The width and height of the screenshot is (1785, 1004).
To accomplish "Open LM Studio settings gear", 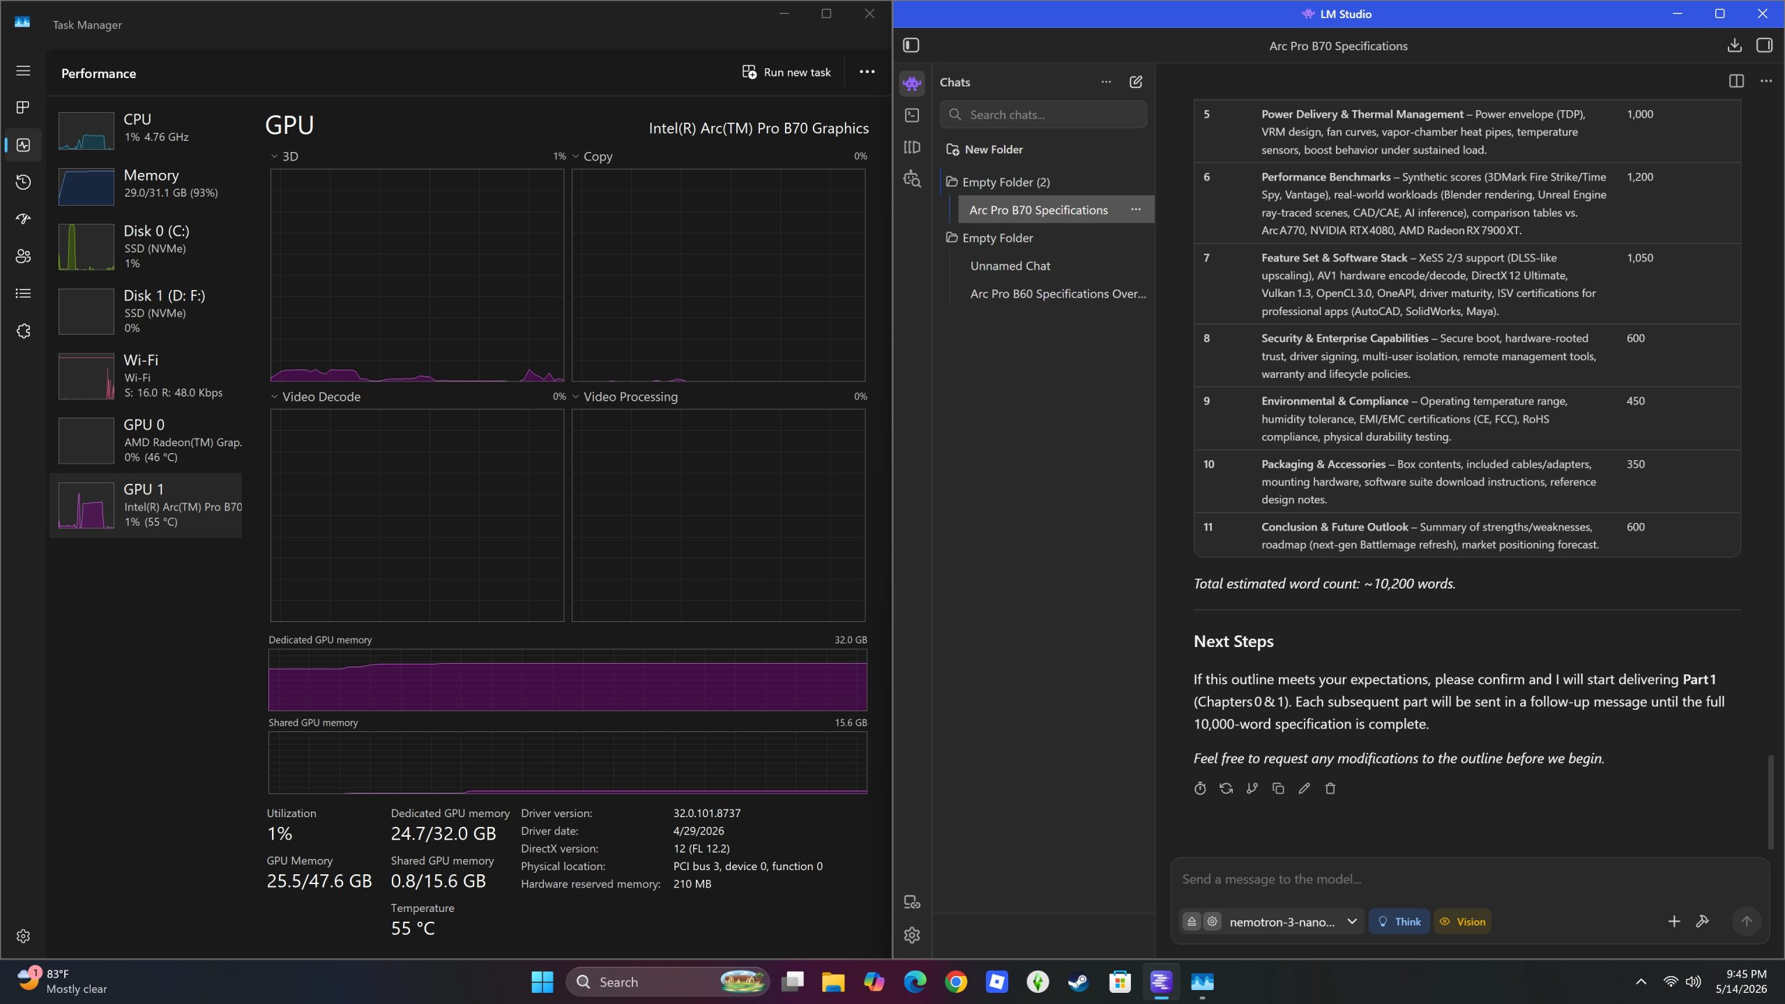I will pyautogui.click(x=912, y=935).
